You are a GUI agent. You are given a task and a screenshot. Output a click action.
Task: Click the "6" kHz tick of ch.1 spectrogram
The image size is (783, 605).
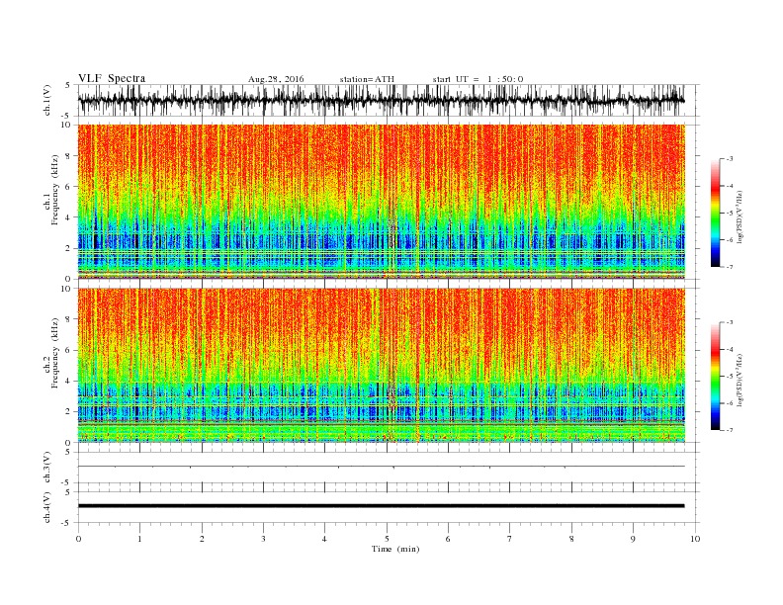[68, 187]
